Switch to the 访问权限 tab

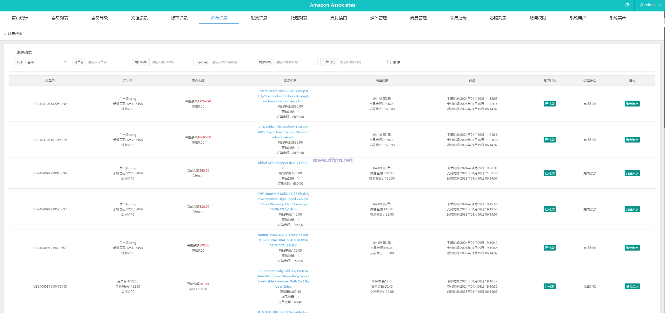click(538, 18)
